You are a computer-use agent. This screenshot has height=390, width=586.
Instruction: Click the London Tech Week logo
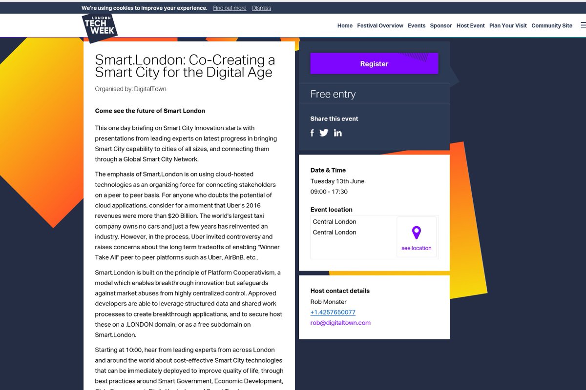pos(100,28)
